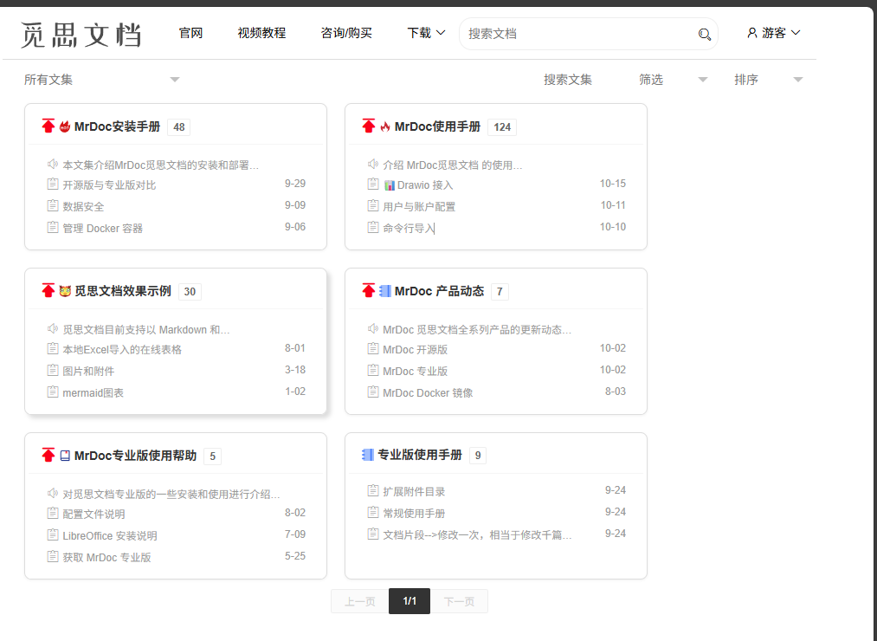This screenshot has height=641, width=877.
Task: Open the 专业版使用手册 collection title
Action: pyautogui.click(x=420, y=455)
